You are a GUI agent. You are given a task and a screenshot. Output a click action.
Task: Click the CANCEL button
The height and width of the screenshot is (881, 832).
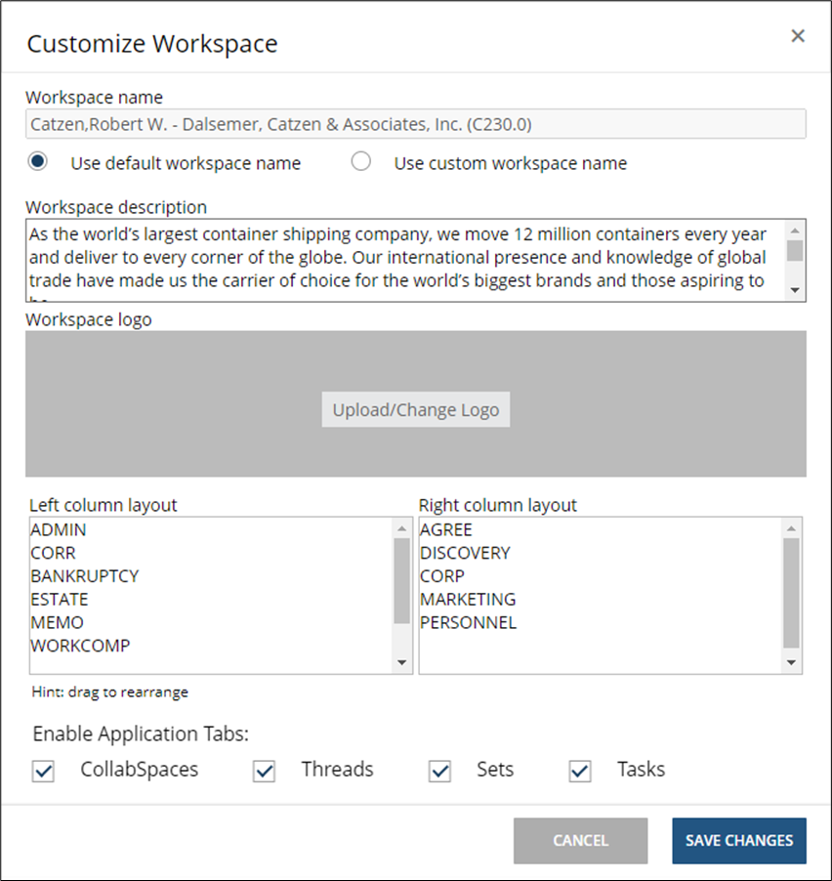pyautogui.click(x=580, y=841)
